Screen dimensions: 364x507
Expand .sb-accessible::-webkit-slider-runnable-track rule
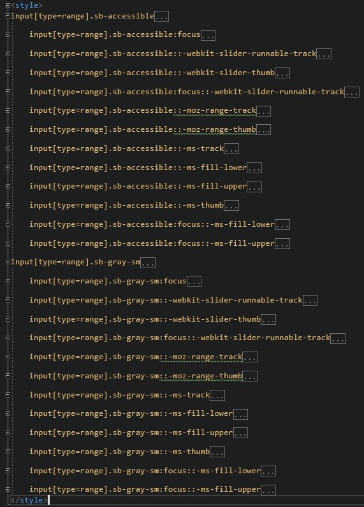tap(8, 54)
